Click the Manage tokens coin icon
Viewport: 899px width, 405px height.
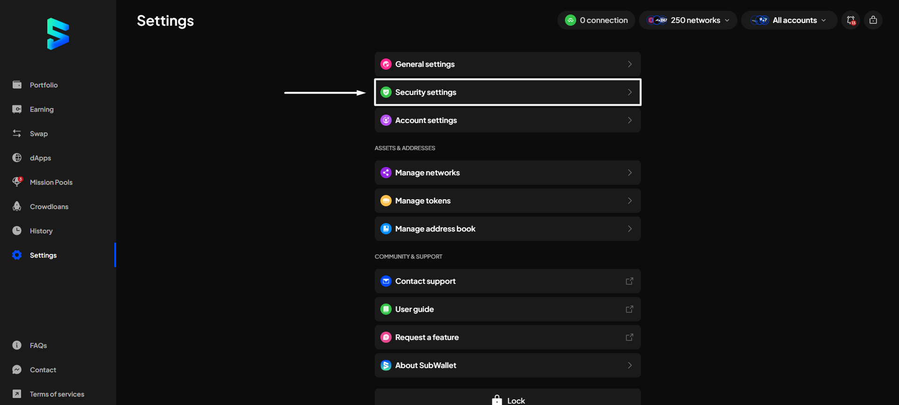(x=386, y=201)
